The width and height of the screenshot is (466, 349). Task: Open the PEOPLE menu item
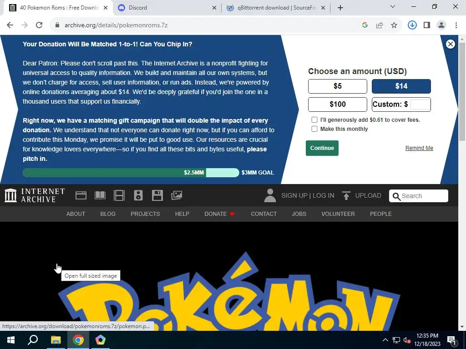(x=381, y=214)
